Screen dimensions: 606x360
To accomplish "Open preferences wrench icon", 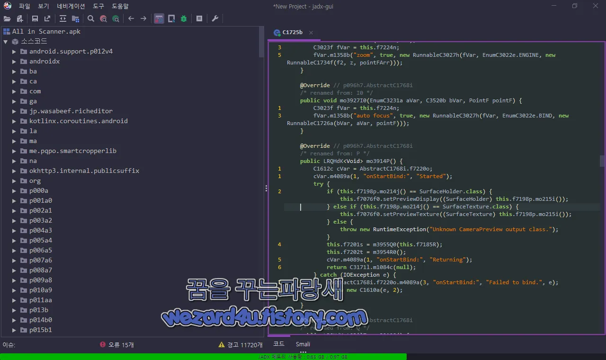I will point(215,18).
